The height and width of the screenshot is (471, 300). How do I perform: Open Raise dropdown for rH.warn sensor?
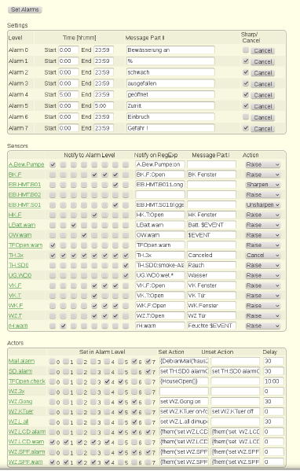point(263,326)
